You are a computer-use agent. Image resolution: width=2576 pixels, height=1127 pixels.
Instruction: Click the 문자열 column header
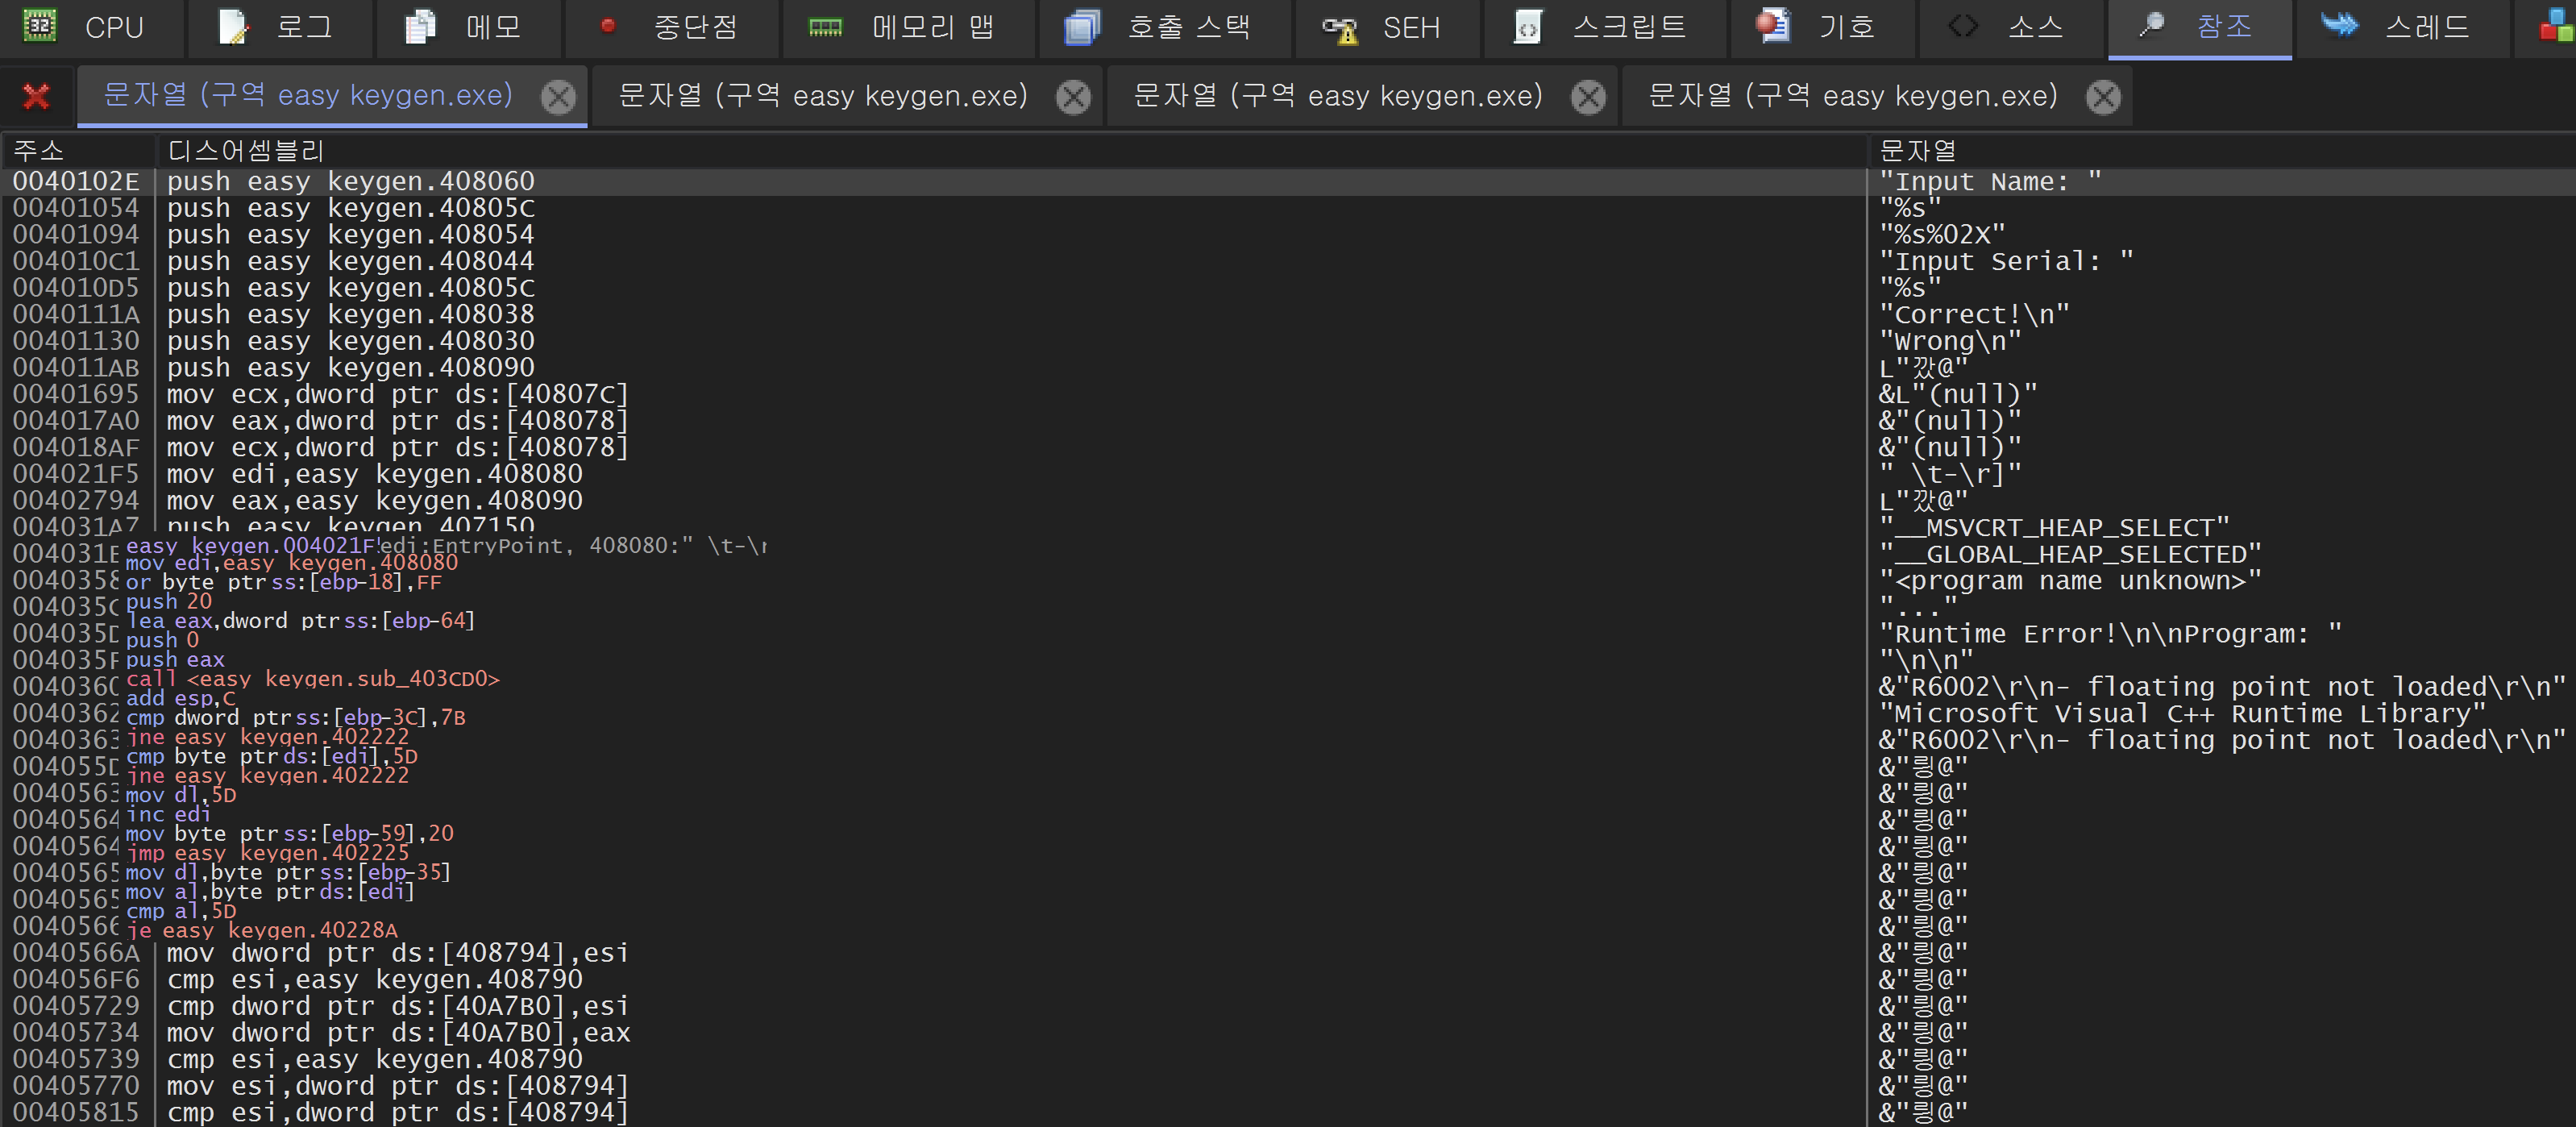click(1916, 151)
